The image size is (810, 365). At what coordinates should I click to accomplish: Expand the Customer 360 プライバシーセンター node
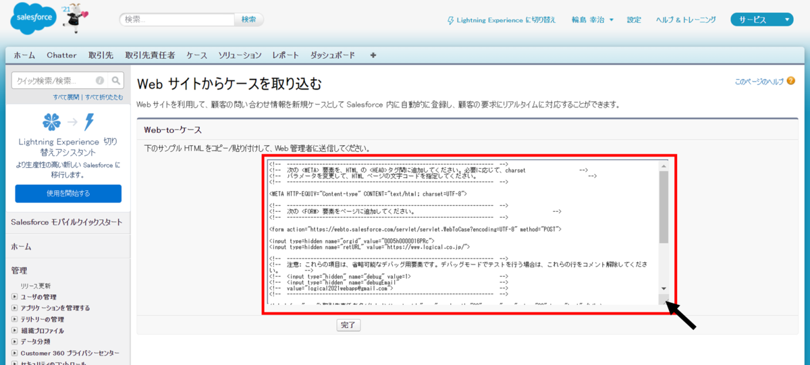coord(15,353)
